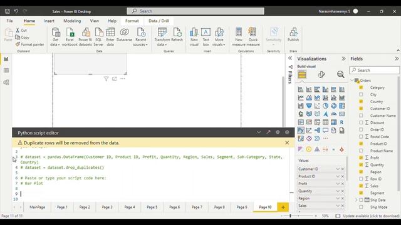Switch to Model view in sidebar
The width and height of the screenshot is (401, 225).
click(x=6, y=82)
